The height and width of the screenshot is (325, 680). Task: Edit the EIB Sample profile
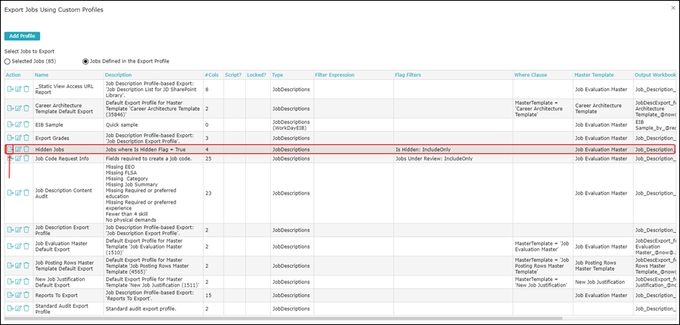[18, 124]
